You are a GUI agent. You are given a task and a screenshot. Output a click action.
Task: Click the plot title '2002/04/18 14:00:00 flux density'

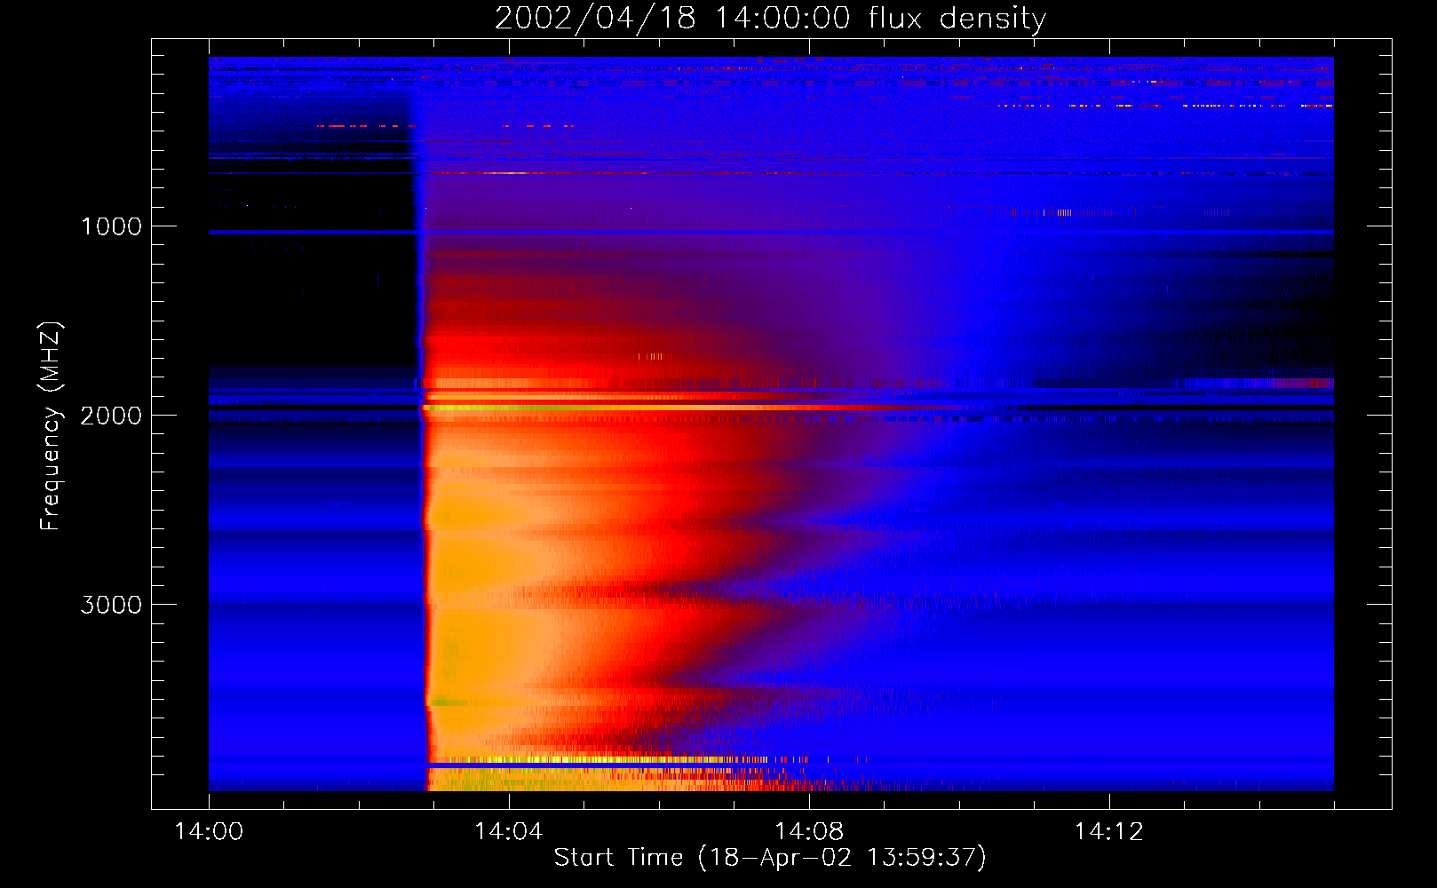770,18
